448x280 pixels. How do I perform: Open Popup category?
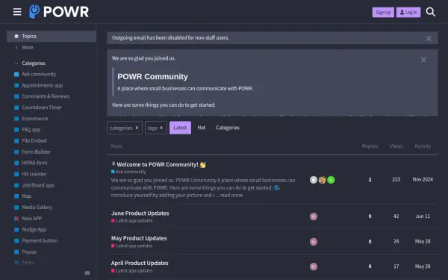[29, 252]
